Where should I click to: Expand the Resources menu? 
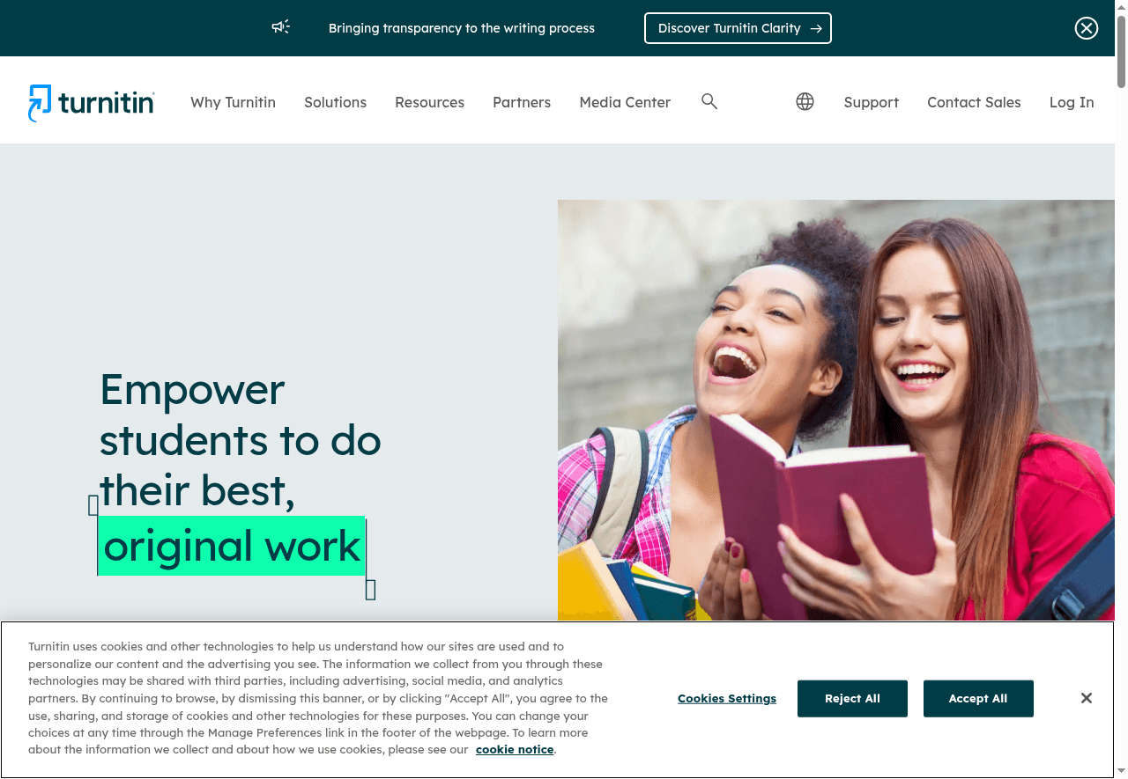[x=429, y=102]
